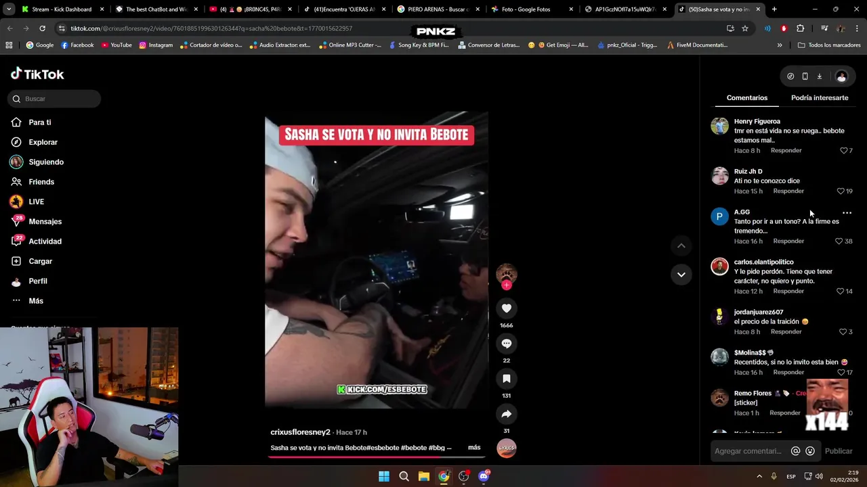Open Siguiendo in sidebar

point(37,162)
